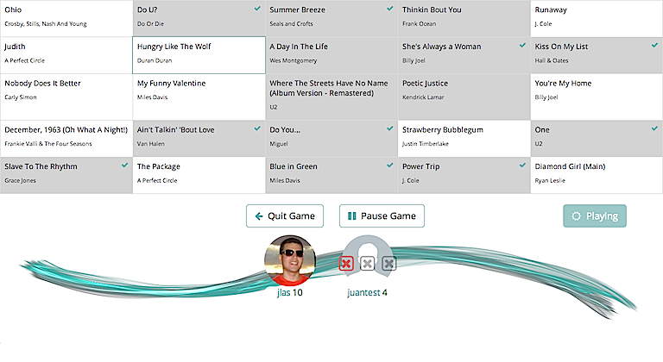The height and width of the screenshot is (362, 663).
Task: Select the My Funny Valentine tile
Action: (x=199, y=92)
